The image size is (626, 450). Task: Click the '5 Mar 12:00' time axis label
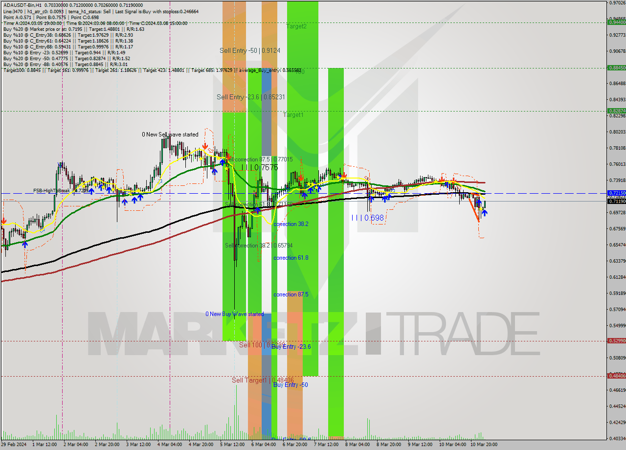pos(232,444)
